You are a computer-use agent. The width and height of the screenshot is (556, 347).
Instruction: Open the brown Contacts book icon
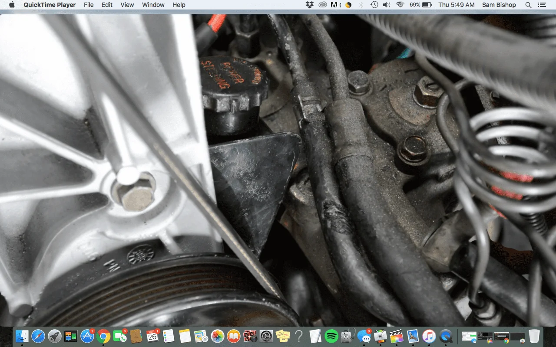tap(136, 336)
